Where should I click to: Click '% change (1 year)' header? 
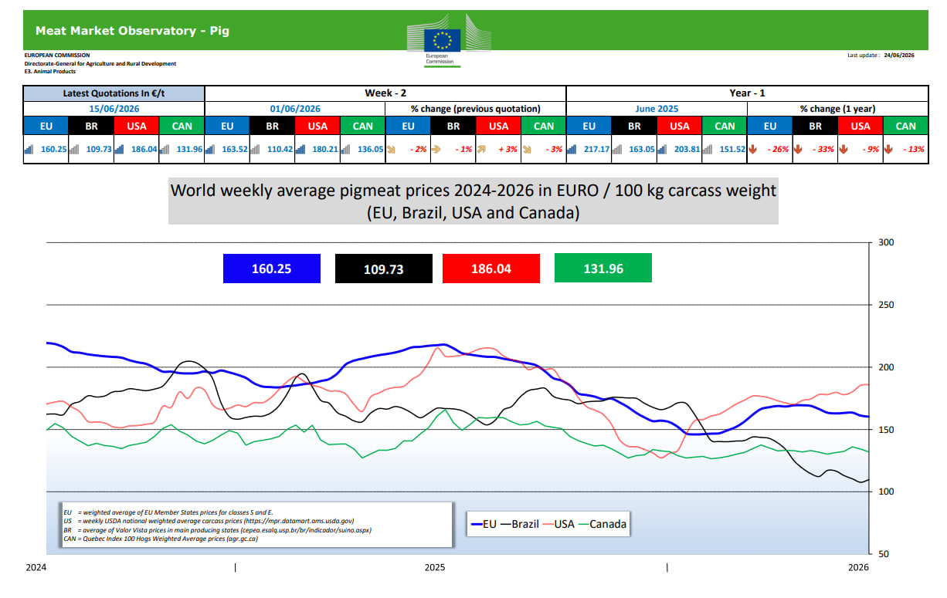[x=838, y=109]
